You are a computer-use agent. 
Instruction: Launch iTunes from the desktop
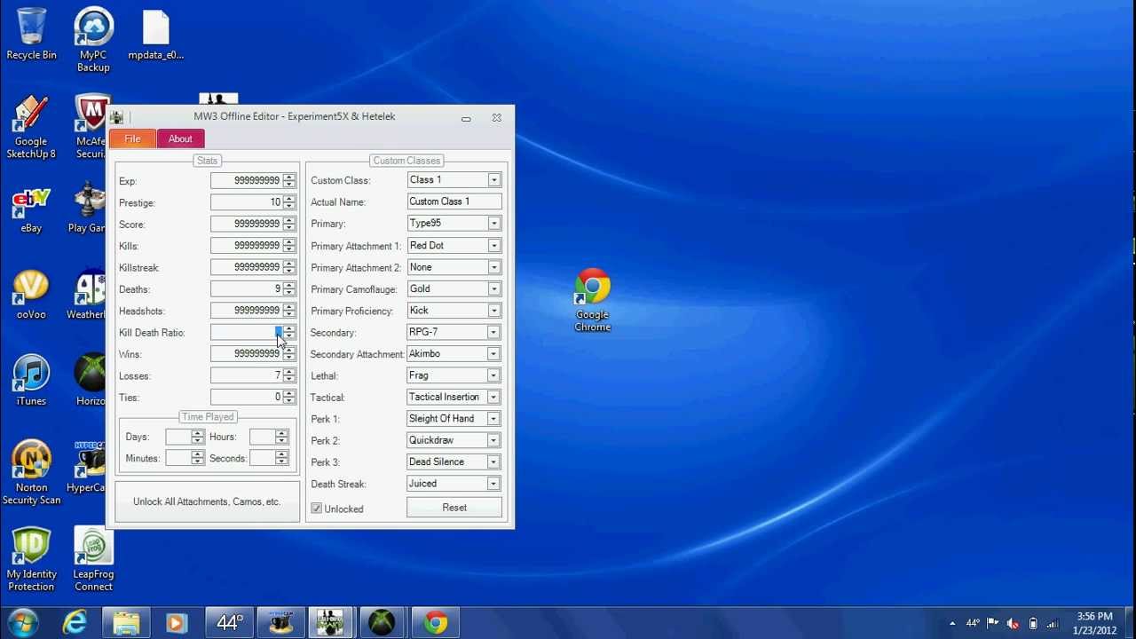click(x=31, y=382)
